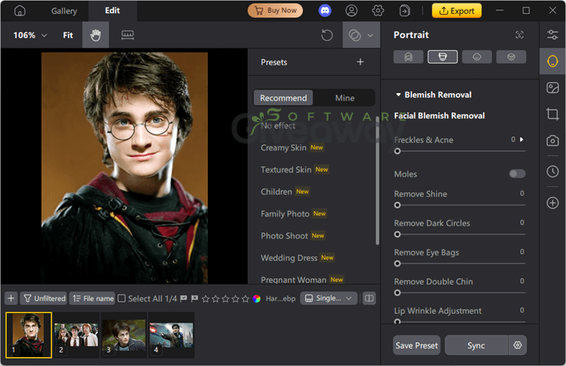Select thumbnail number 2 in filmstrip
Viewport: 566px width, 366px height.
[76, 335]
